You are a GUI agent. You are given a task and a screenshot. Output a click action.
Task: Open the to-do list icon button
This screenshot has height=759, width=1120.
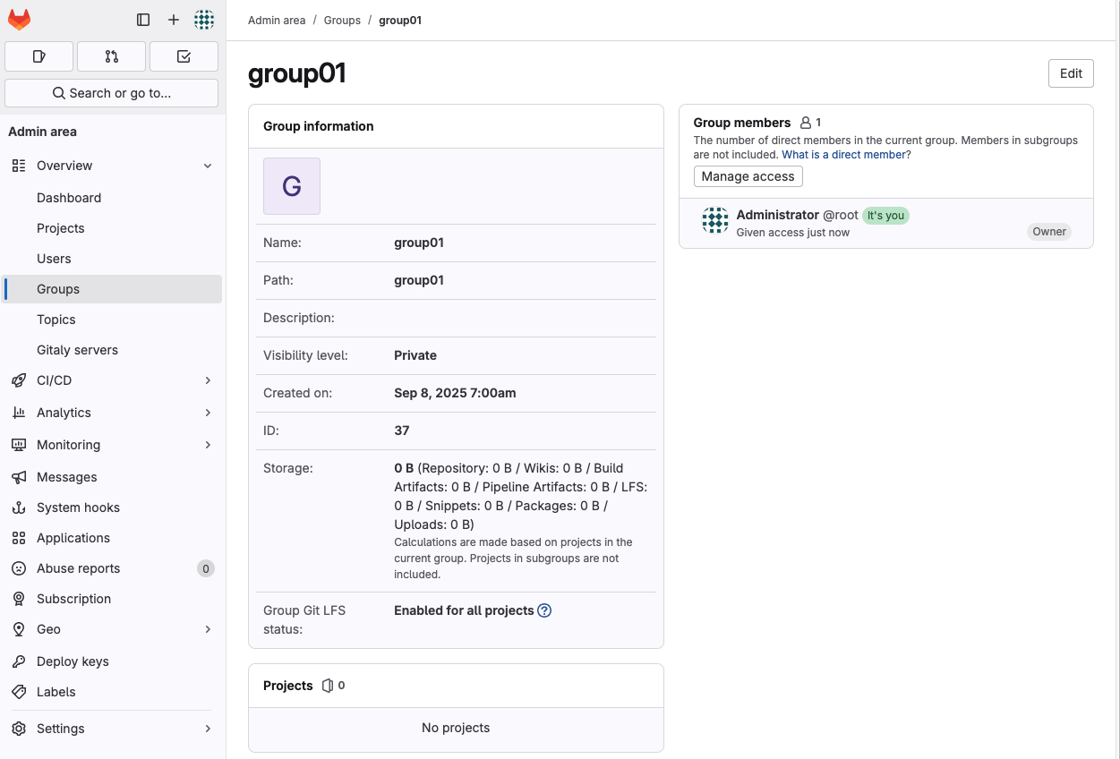[184, 56]
